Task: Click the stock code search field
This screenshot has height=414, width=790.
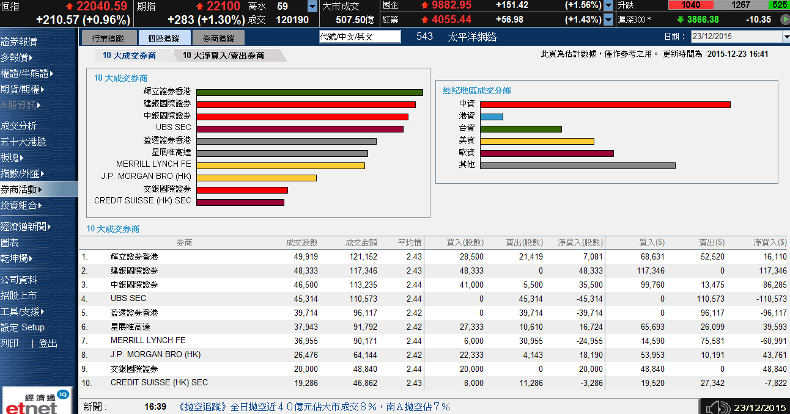Action: (x=360, y=37)
